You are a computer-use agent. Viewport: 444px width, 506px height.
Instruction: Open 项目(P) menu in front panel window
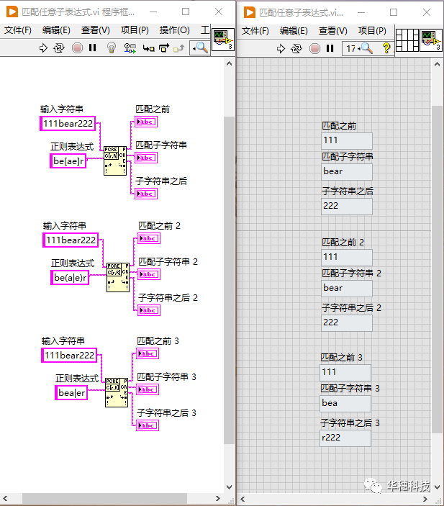click(x=371, y=30)
